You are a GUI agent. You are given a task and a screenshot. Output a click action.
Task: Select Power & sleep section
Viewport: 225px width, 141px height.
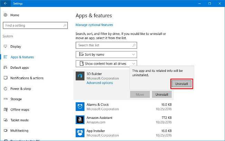click(x=21, y=89)
